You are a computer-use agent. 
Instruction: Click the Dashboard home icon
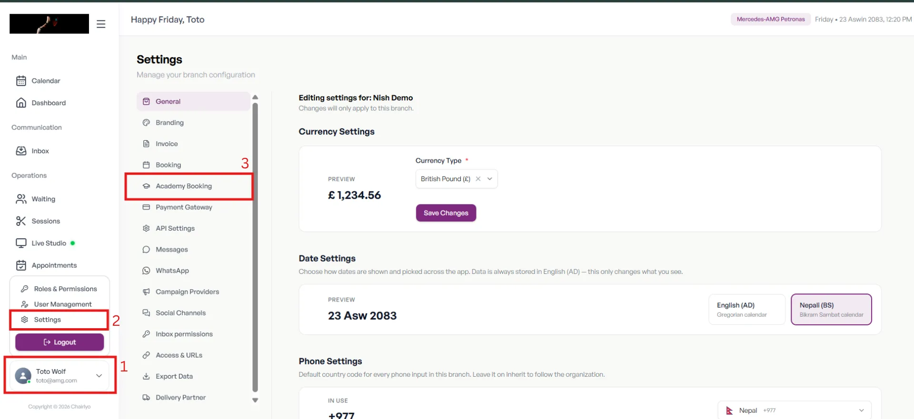(21, 103)
